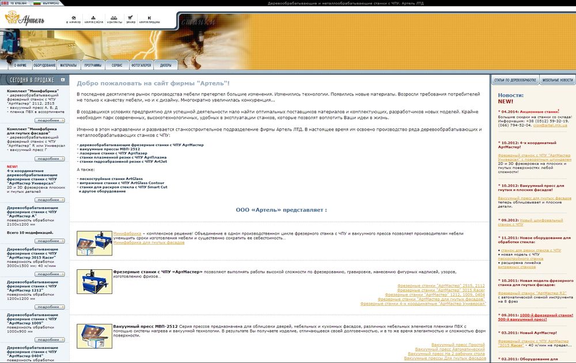Click the home icon above 'В начало'
This screenshot has width=576, height=363.
click(74, 18)
